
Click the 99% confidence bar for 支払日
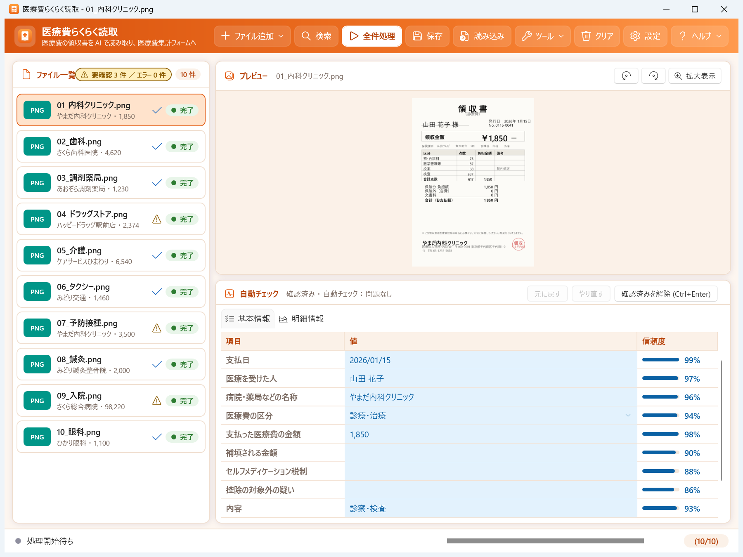pyautogui.click(x=660, y=360)
